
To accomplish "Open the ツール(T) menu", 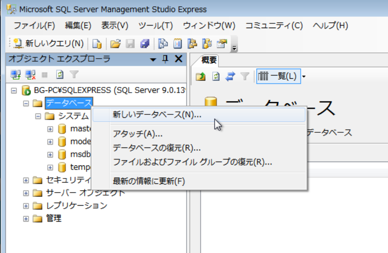I will tap(155, 26).
